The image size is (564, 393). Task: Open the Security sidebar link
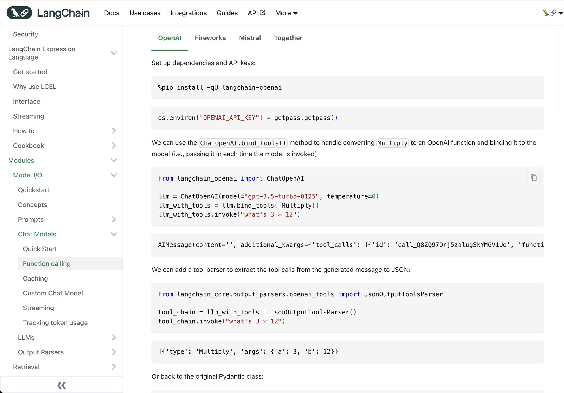[x=26, y=34]
